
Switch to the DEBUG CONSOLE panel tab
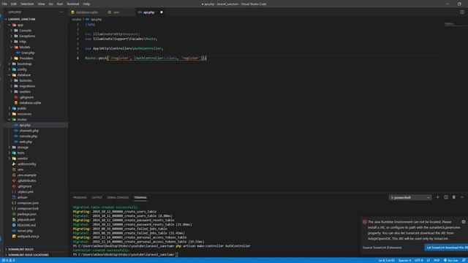pyautogui.click(x=118, y=197)
